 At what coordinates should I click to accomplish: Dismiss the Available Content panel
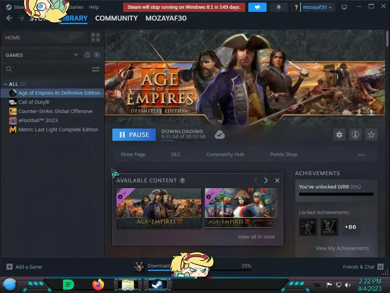pyautogui.click(x=277, y=180)
